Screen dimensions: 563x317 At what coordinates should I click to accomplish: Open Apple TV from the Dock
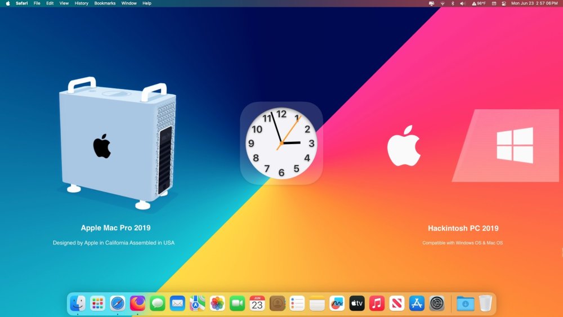[x=357, y=303]
